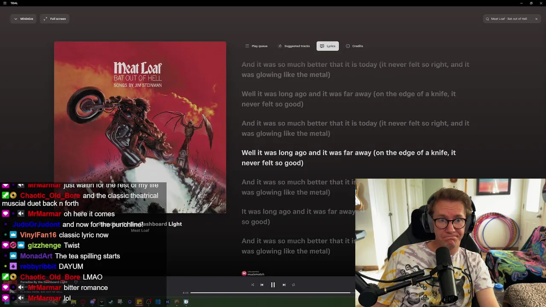Open the Meat Loaf artist link under the song title

click(140, 231)
